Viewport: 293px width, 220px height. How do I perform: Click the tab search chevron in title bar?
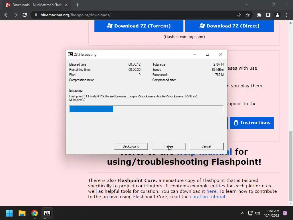tap(247, 4)
